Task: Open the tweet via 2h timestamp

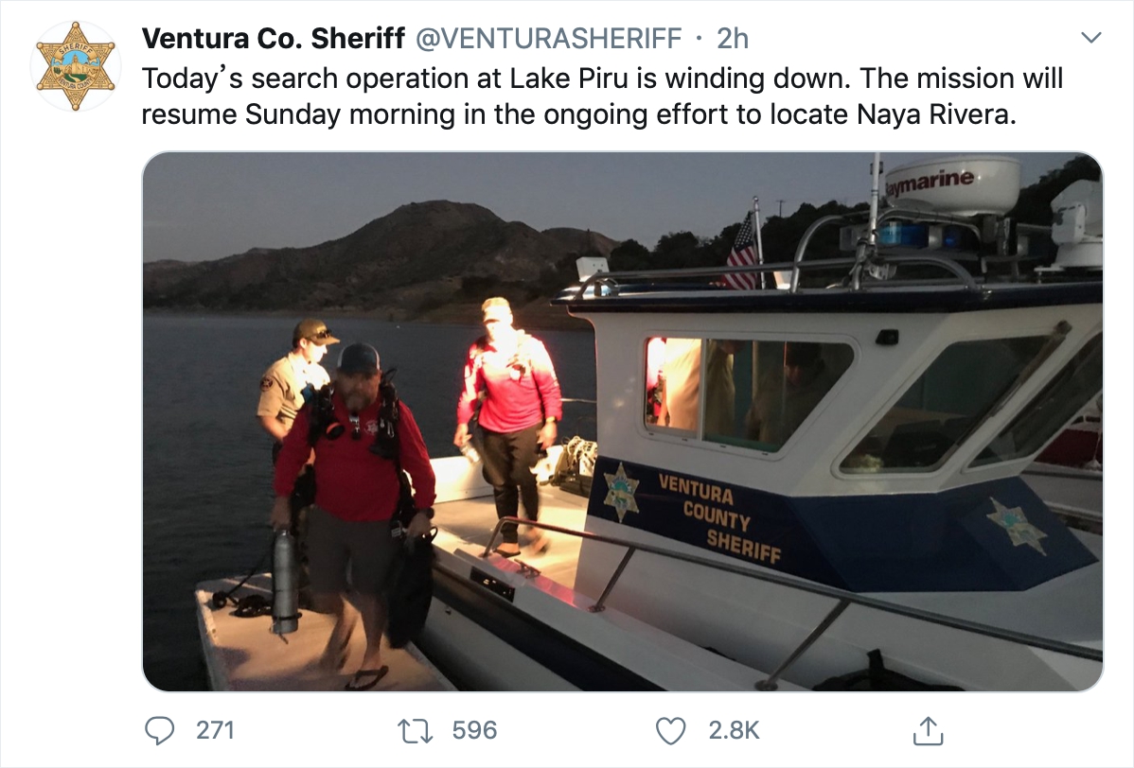Action: click(x=733, y=38)
